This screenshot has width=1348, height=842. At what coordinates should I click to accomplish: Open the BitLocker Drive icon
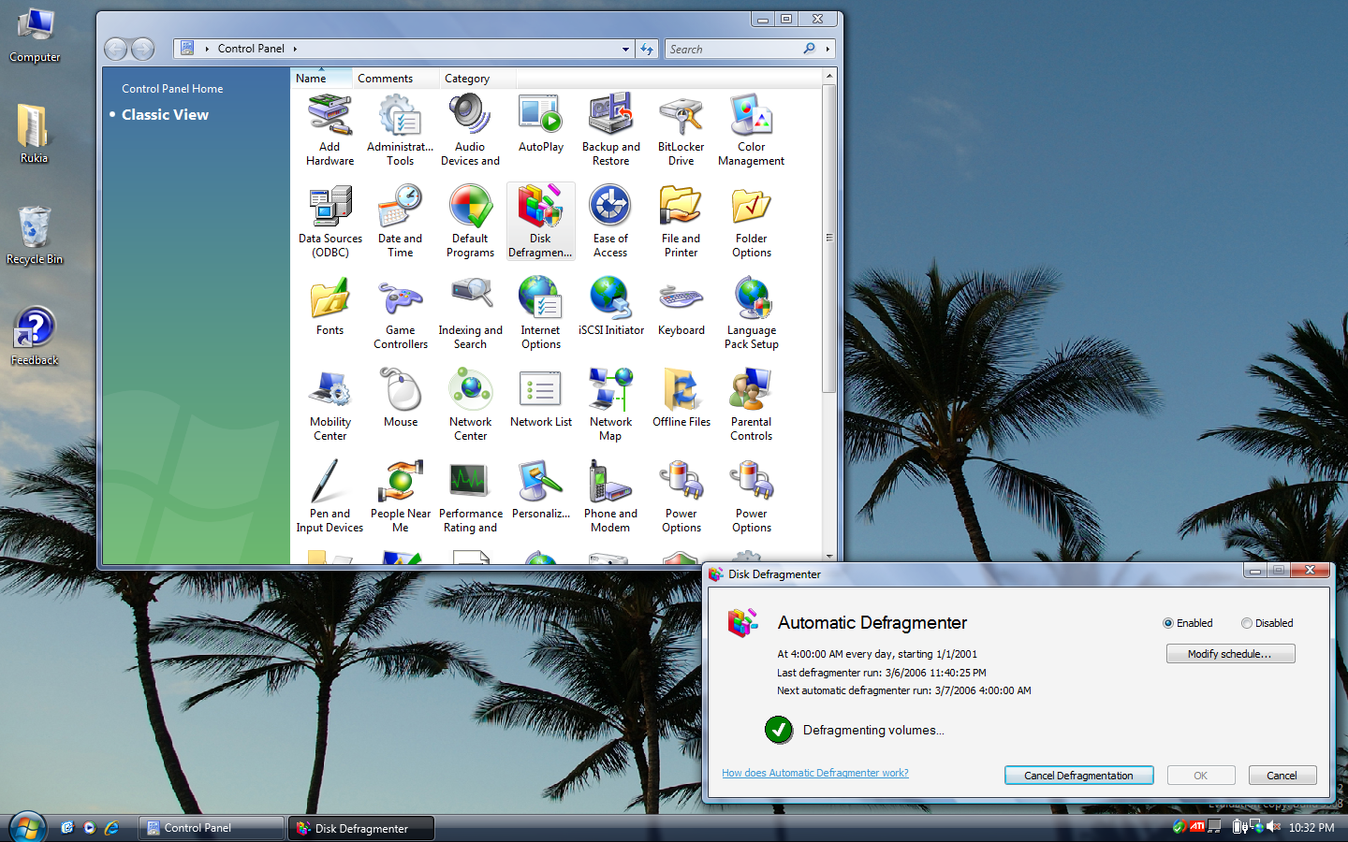click(x=681, y=129)
